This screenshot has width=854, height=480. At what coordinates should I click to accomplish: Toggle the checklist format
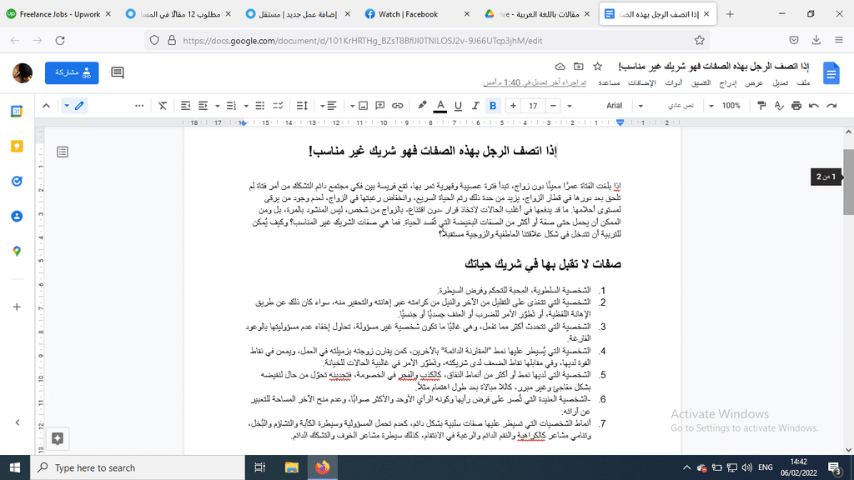tap(278, 106)
